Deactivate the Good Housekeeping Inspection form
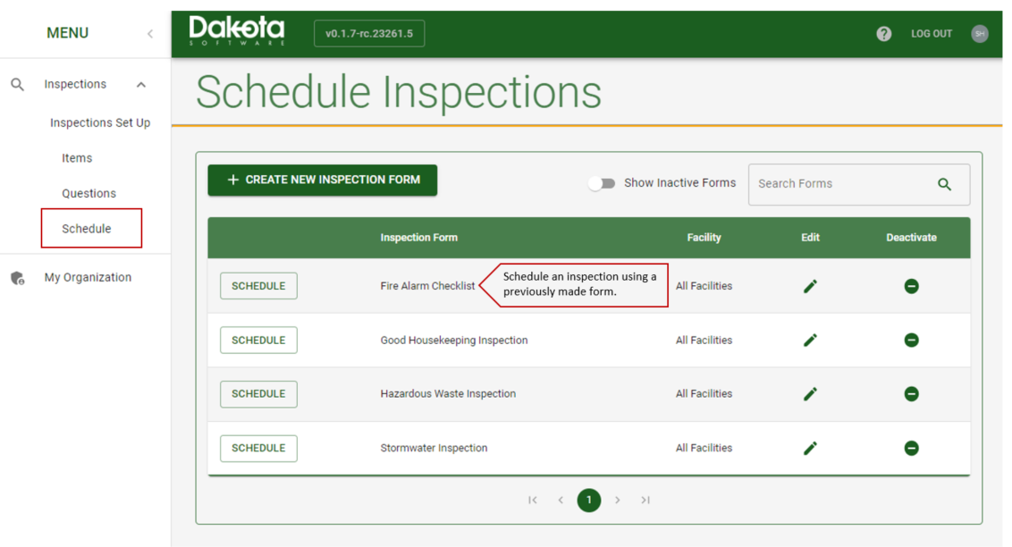 (911, 340)
